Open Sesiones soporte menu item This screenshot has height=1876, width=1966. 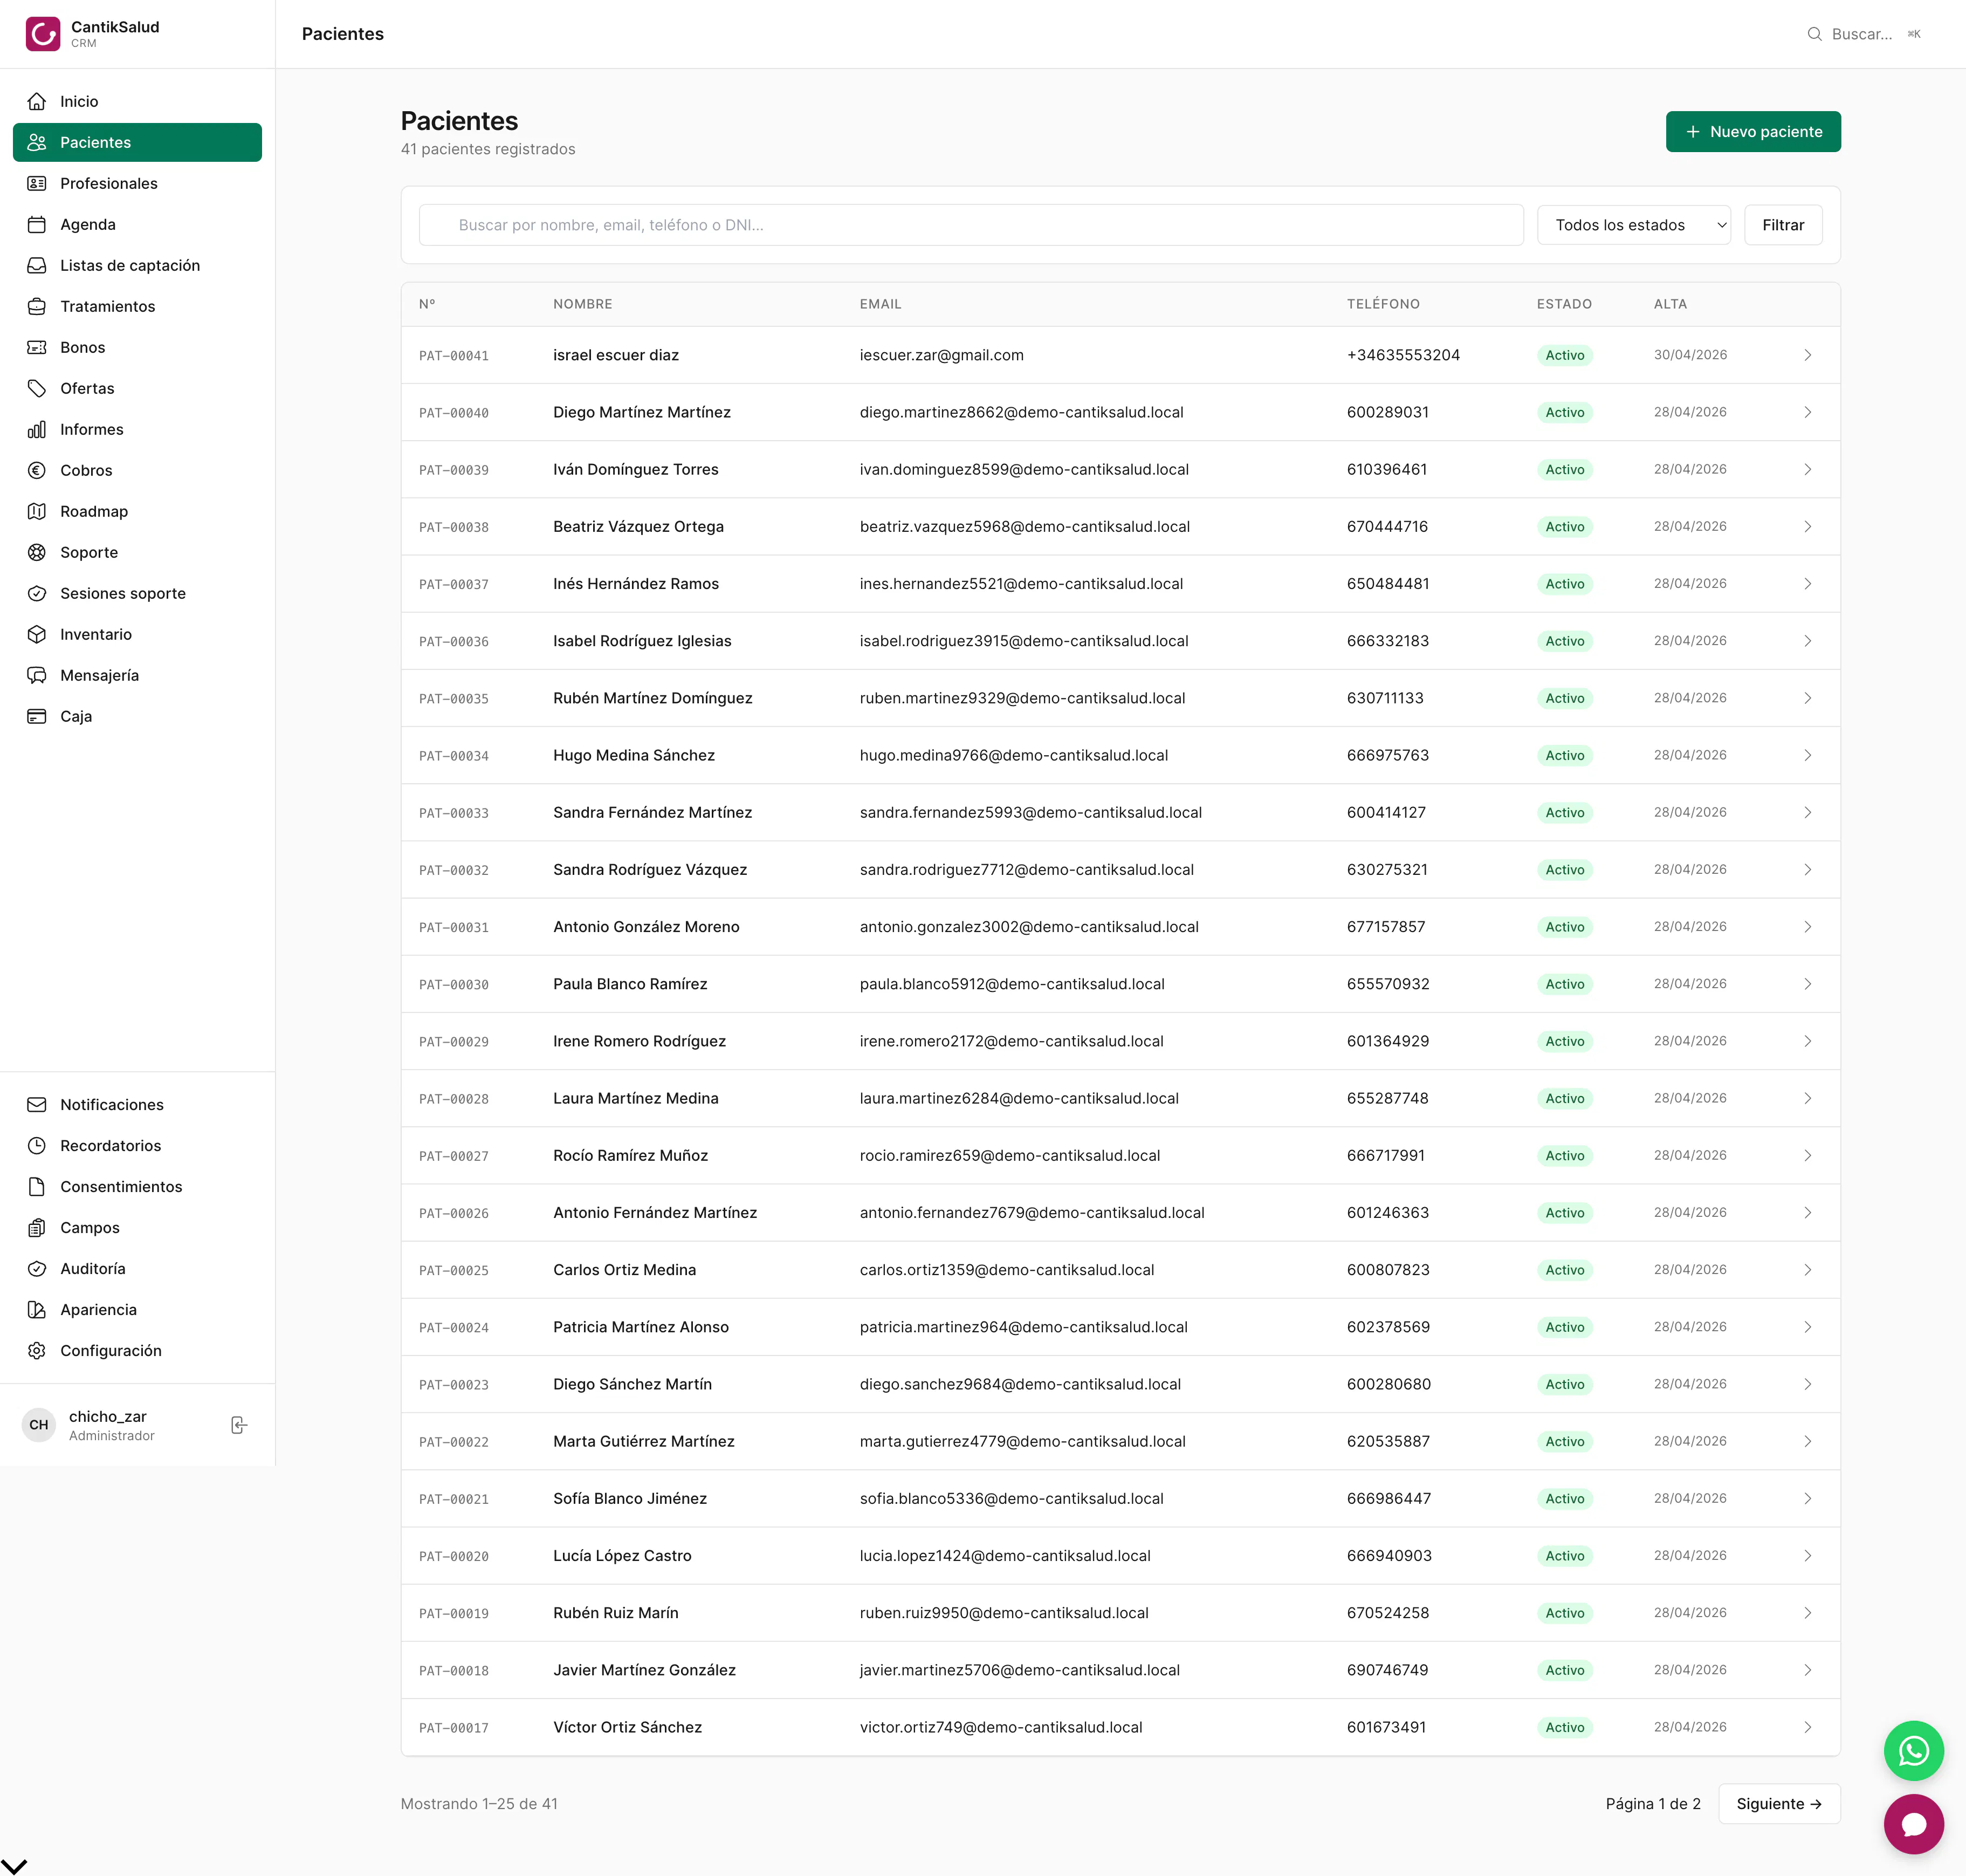pyautogui.click(x=137, y=593)
